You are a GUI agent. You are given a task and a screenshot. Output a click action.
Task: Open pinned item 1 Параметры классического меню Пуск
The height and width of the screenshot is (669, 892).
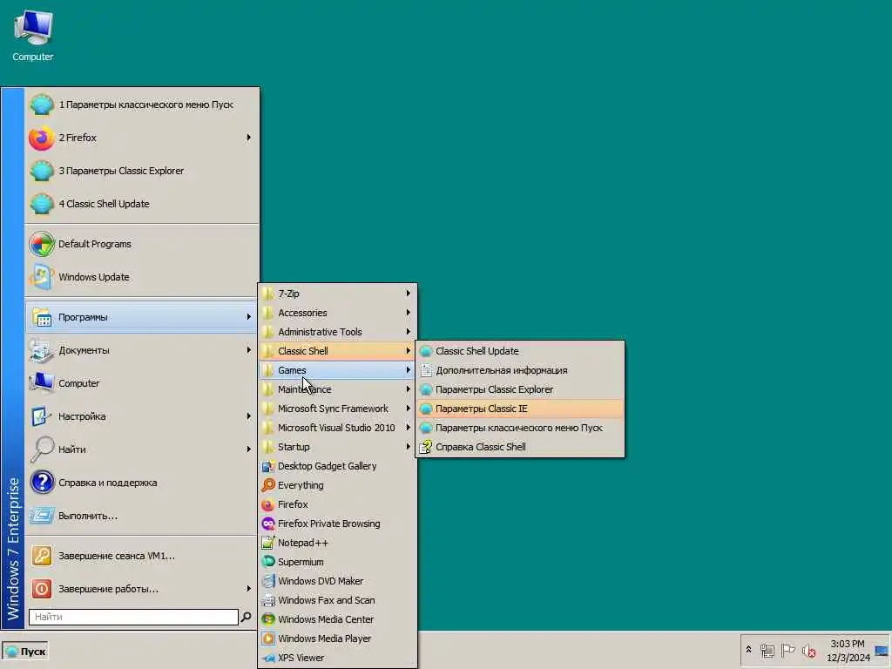click(x=142, y=105)
